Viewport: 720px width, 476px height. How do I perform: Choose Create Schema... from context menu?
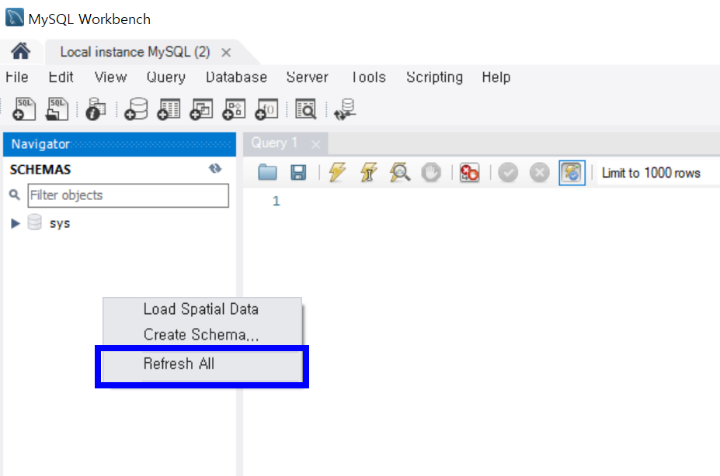(x=202, y=334)
